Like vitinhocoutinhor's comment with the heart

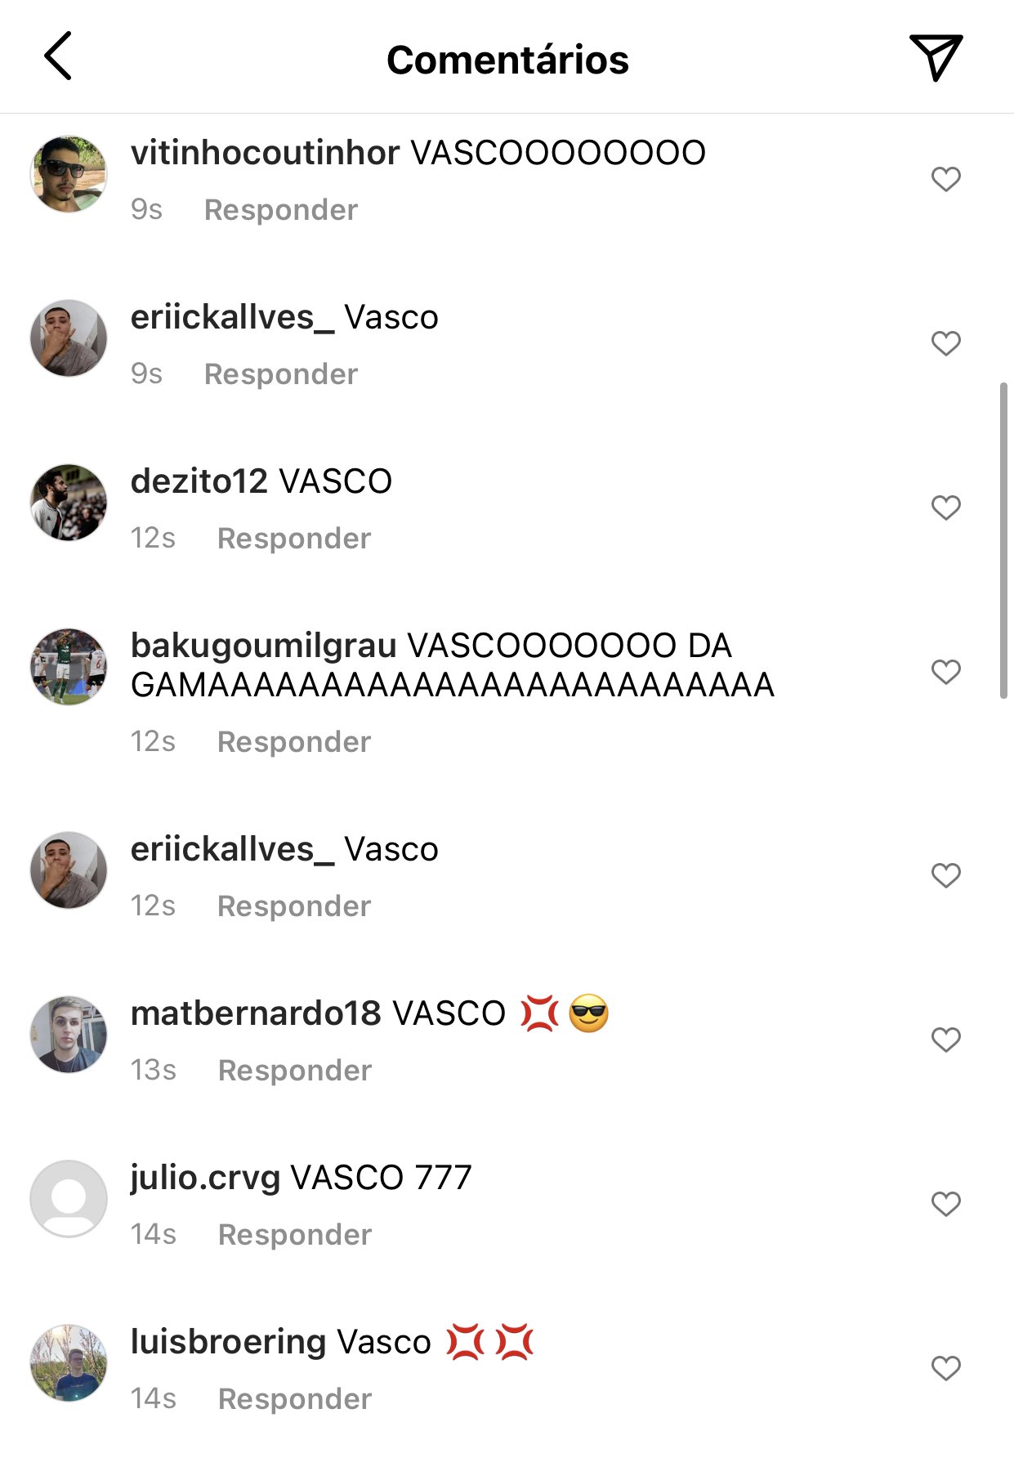coord(945,179)
